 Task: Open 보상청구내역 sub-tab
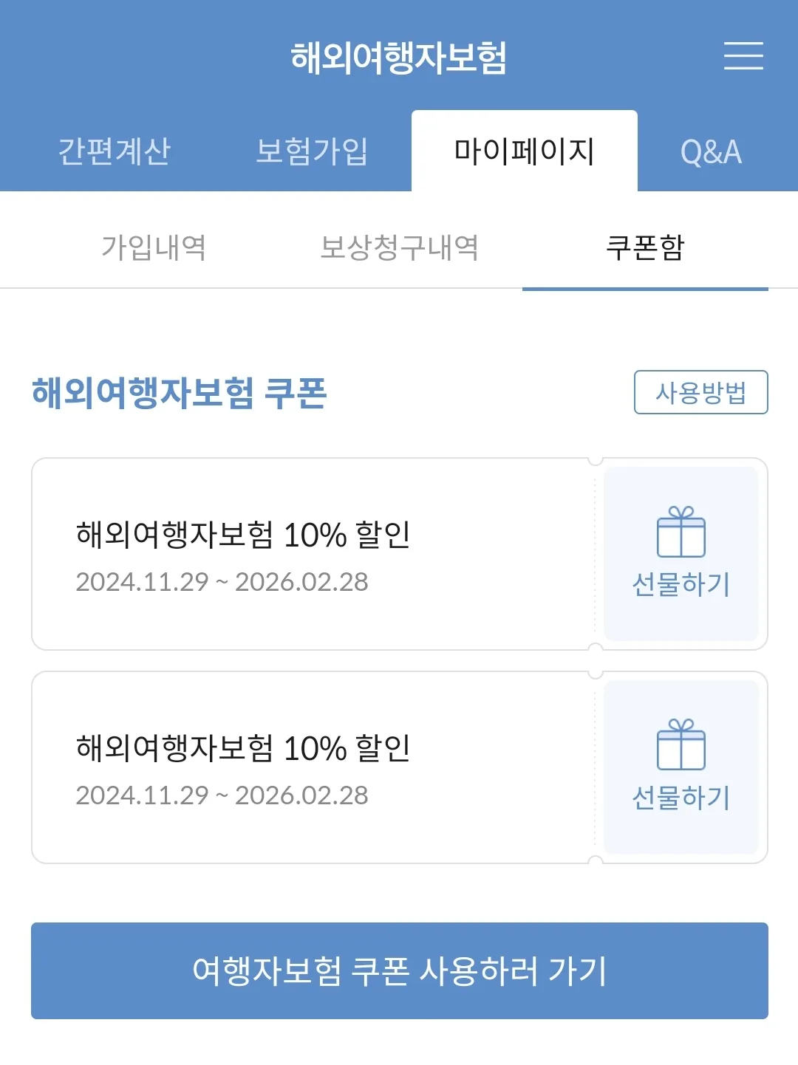click(x=399, y=247)
